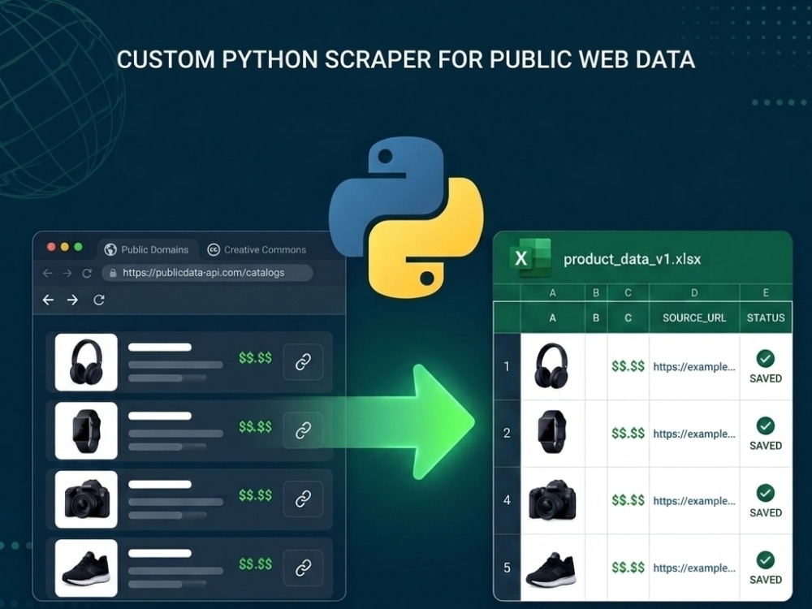Click the small reload icon beside the address bar
This screenshot has height=609, width=812.
pos(87,273)
